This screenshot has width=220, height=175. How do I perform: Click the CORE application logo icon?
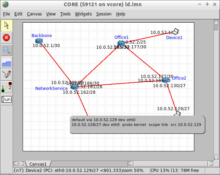5,4
